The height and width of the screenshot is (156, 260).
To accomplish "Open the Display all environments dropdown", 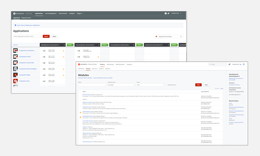I will pos(170,36).
